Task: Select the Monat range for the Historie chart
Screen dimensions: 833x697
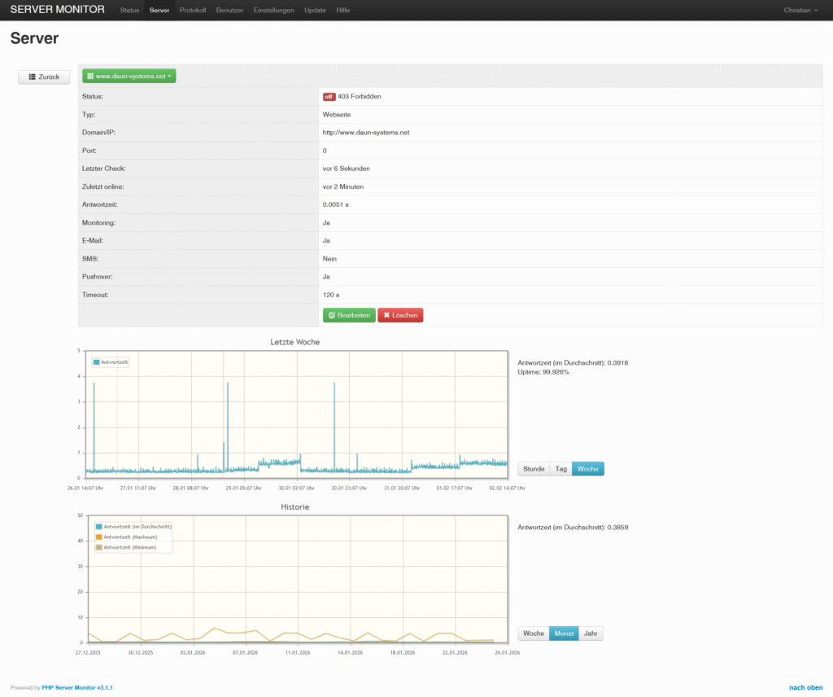Action: point(564,633)
